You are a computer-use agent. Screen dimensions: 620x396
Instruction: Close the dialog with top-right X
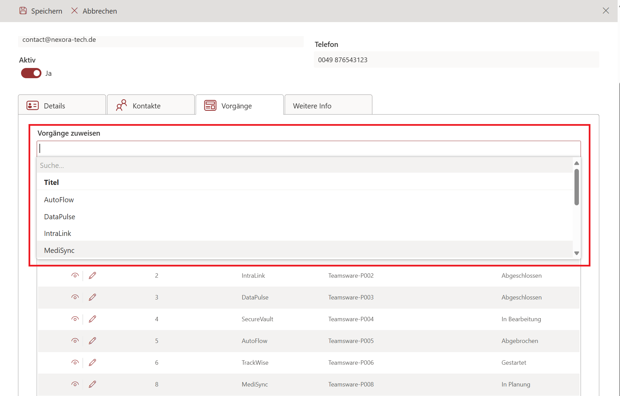606,11
